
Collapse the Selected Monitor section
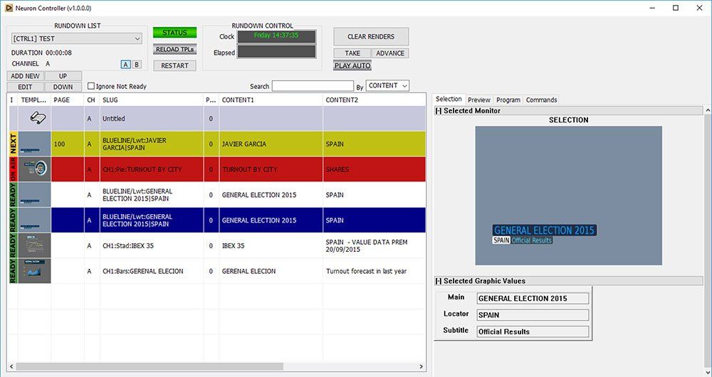click(x=439, y=111)
